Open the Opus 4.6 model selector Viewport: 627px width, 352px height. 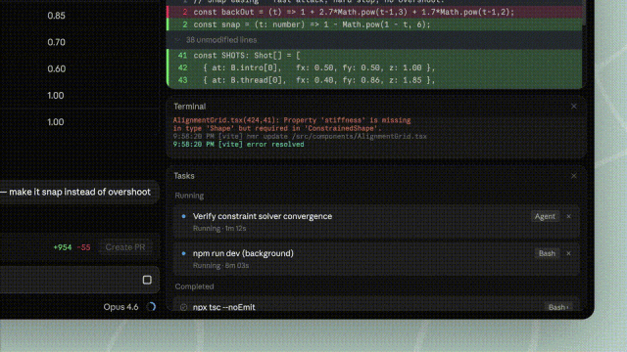(121, 307)
